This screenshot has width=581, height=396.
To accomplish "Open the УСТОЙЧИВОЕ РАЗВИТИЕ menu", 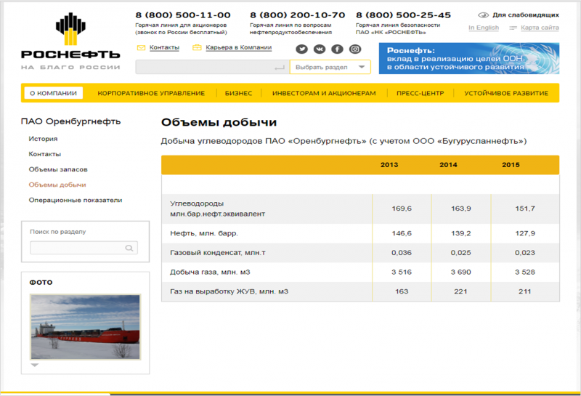I will pos(506,93).
